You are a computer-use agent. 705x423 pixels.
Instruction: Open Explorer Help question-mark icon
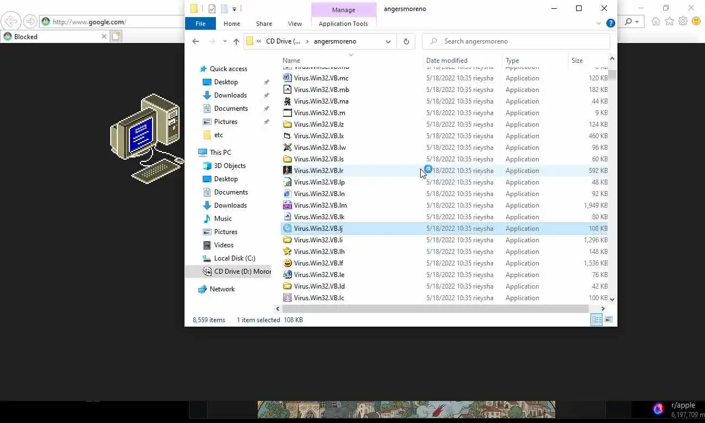pos(610,23)
